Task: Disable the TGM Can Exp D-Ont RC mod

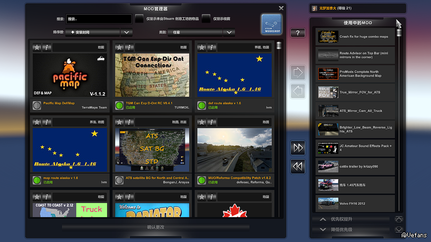Action: click(119, 106)
